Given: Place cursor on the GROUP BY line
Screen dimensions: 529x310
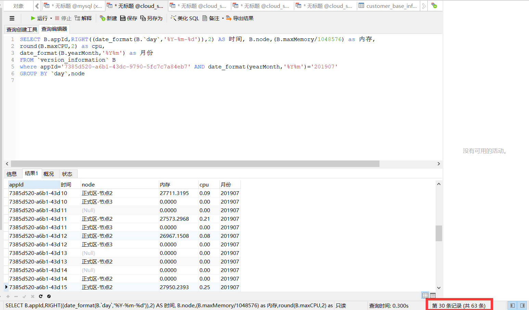Looking at the screenshot, I should click(x=52, y=74).
